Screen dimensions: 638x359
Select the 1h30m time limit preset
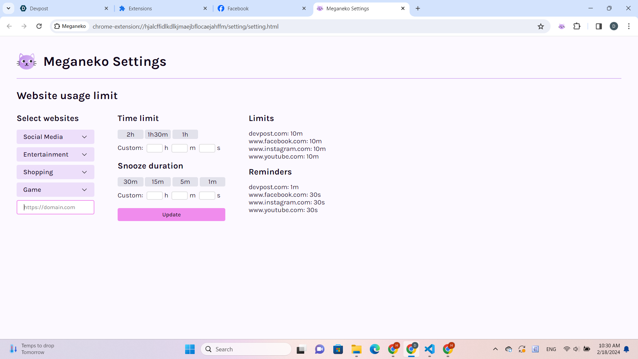(x=158, y=134)
